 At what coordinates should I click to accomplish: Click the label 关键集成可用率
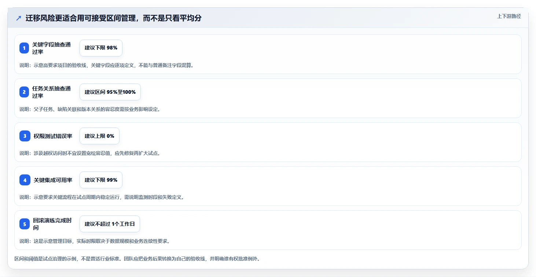pyautogui.click(x=53, y=180)
